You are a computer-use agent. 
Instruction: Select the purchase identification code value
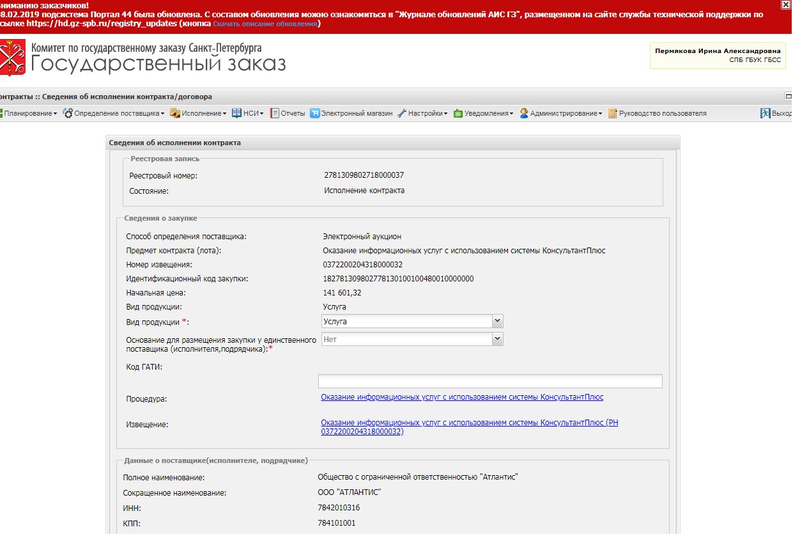[399, 279]
